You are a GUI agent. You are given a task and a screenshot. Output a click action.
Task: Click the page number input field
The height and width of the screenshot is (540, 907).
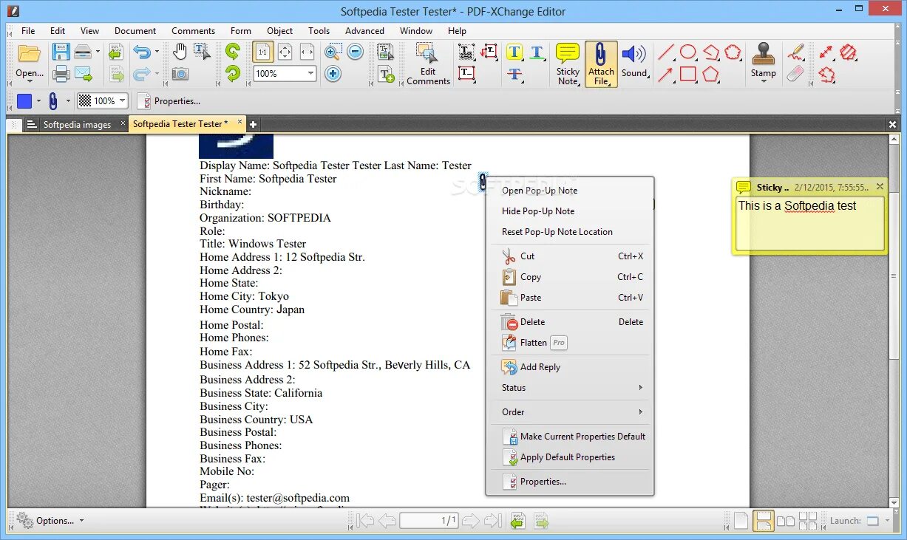point(429,521)
